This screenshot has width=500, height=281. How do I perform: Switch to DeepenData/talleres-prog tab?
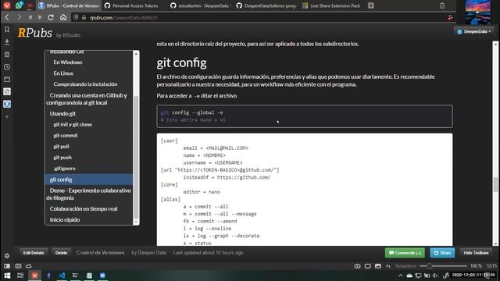266,5
